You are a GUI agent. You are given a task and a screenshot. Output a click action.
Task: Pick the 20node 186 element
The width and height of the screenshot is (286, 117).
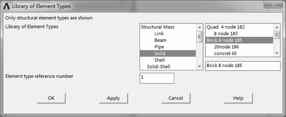[x=226, y=47]
